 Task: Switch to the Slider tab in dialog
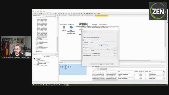87,32
